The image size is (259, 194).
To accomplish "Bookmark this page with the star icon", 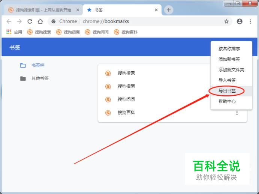I will coord(226,21).
